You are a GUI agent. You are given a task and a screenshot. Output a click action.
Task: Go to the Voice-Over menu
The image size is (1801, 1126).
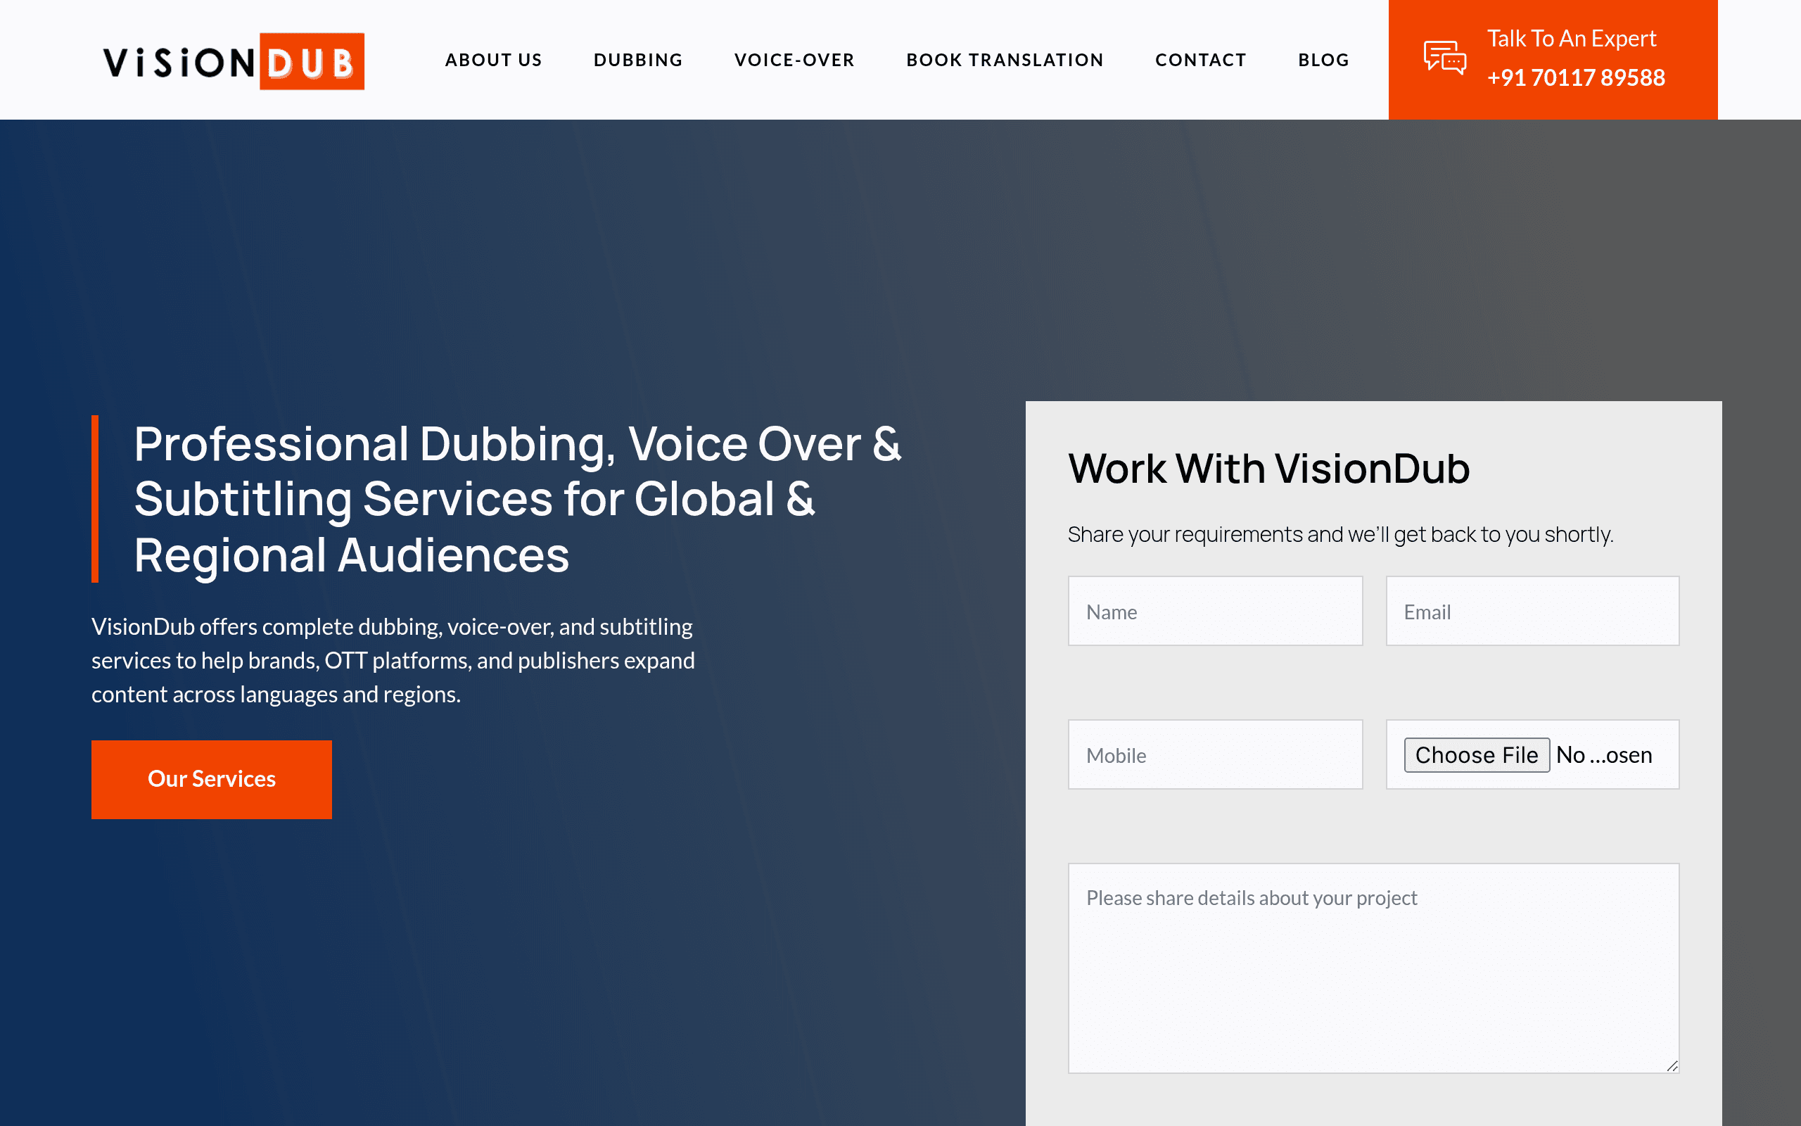coord(794,60)
